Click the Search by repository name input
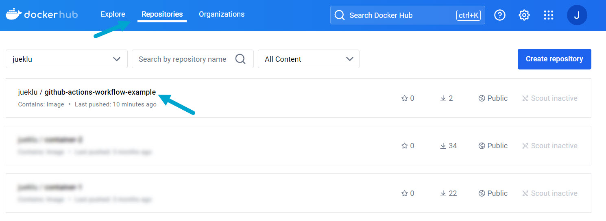Viewport: 606px width, 221px height. [183, 59]
